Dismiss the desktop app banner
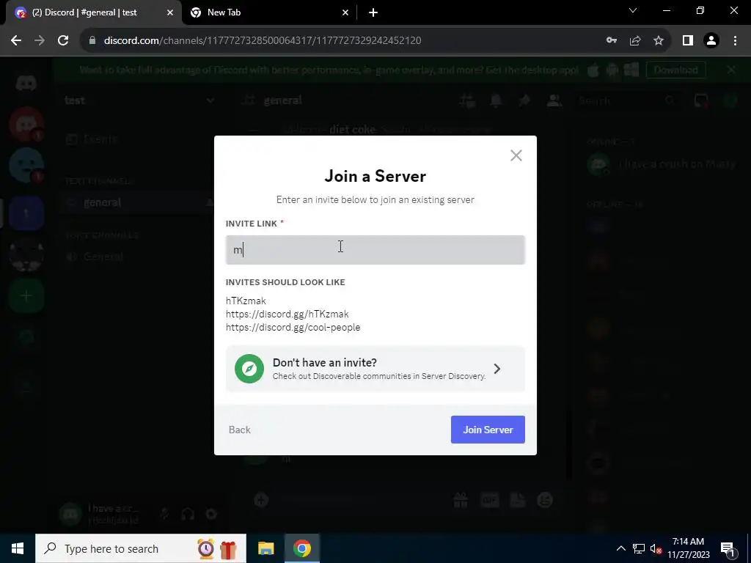This screenshot has height=563, width=751. coord(731,70)
